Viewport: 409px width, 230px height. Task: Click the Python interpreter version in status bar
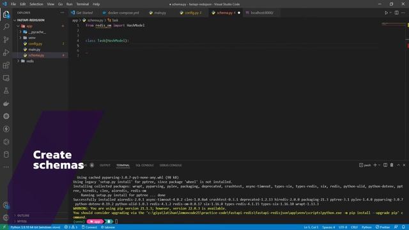[35, 227]
